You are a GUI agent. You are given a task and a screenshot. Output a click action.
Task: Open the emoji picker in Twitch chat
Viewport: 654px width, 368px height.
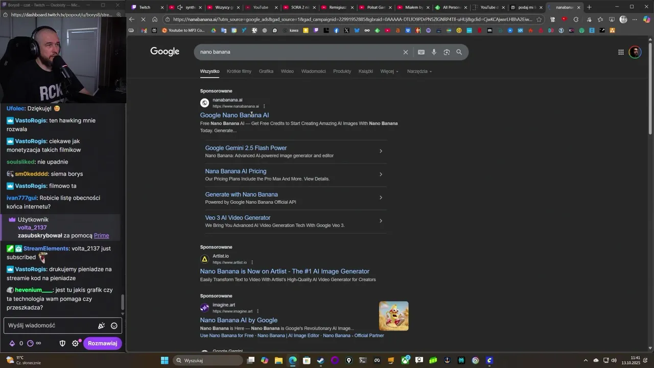click(114, 326)
